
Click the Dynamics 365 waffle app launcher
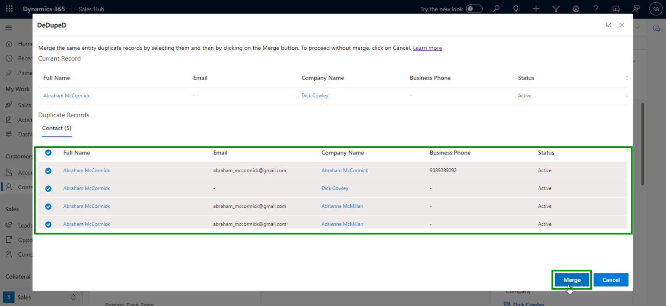9,9
